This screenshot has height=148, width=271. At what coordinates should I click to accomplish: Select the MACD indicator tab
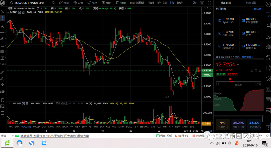coord(36,127)
